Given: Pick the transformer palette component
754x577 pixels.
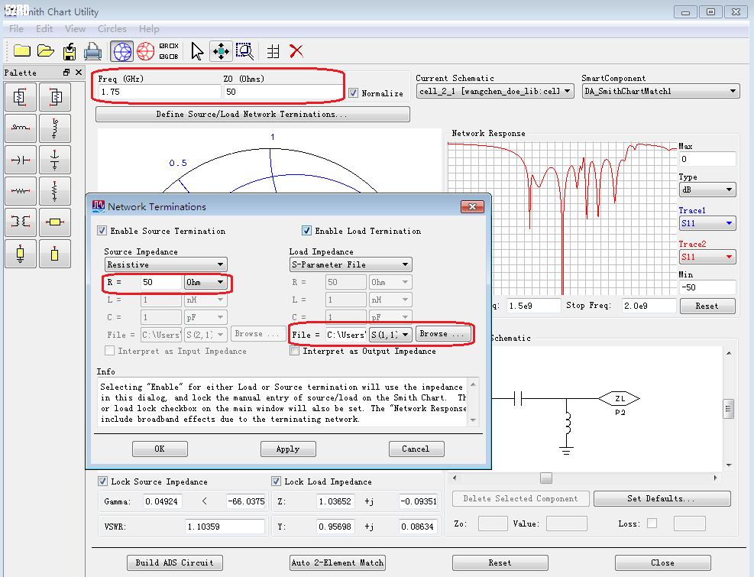Looking at the screenshot, I should pyautogui.click(x=21, y=222).
